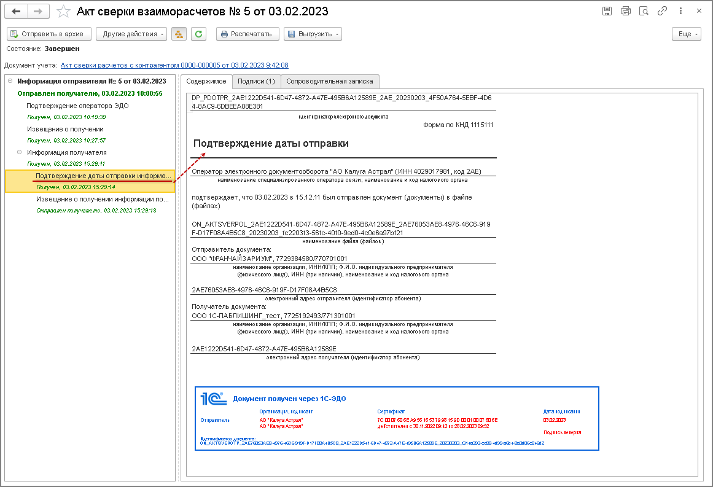
Task: Click heading 'Подтверждение даты отправки' in document
Action: (271, 144)
